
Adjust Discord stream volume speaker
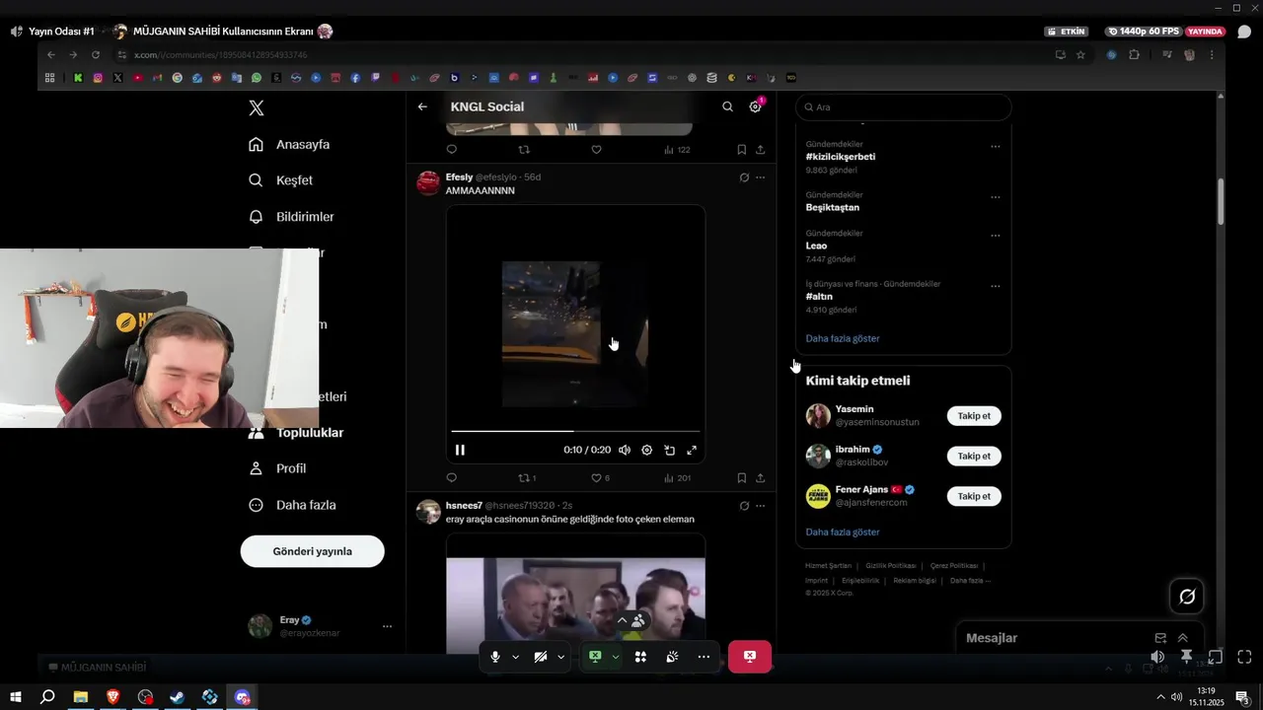click(1157, 657)
